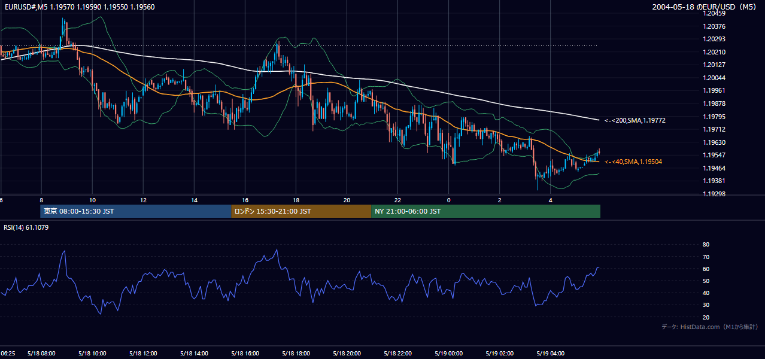Click the 5/19 04:00 time axis label
765x359 pixels.
click(x=550, y=354)
